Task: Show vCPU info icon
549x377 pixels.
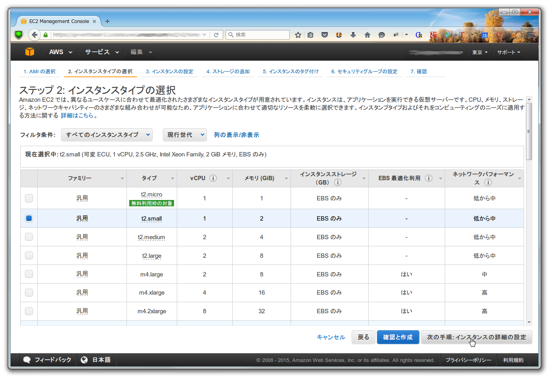Action: click(x=213, y=178)
